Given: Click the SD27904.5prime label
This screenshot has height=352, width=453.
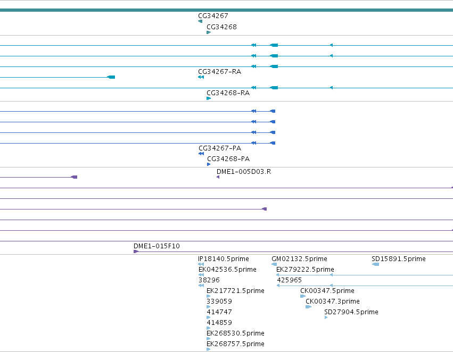Looking at the screenshot, I should point(351,312).
